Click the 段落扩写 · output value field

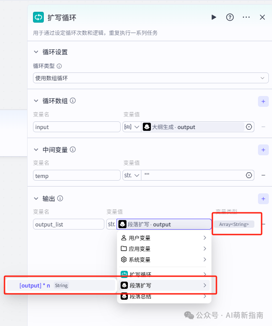[164, 224]
